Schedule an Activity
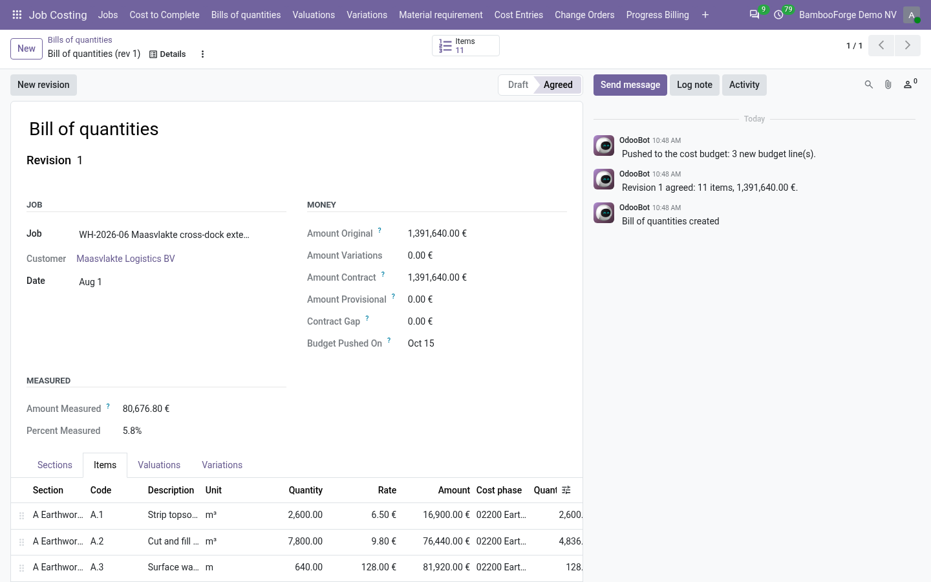The image size is (931, 582). pos(744,85)
